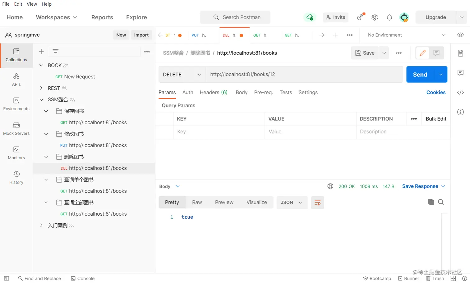Open Mock Servers in the sidebar
Image resolution: width=470 pixels, height=283 pixels.
pyautogui.click(x=16, y=129)
